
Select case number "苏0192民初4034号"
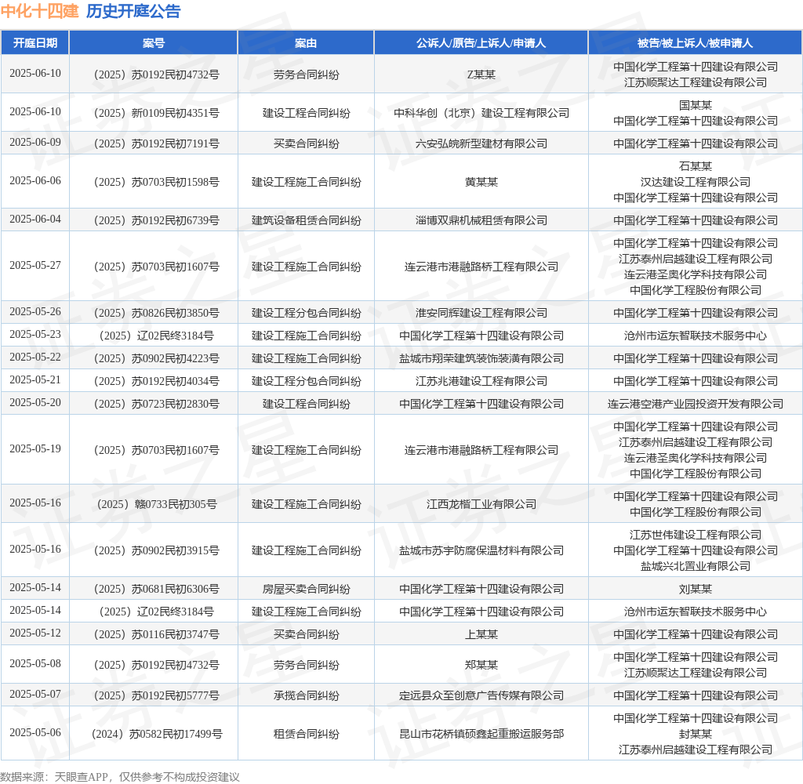175,382
